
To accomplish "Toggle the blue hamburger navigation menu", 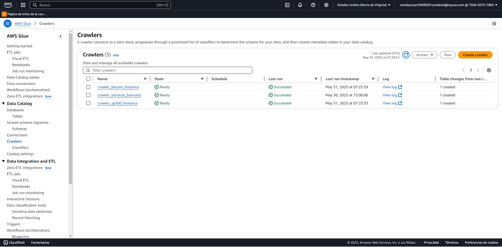I will click(8, 23).
